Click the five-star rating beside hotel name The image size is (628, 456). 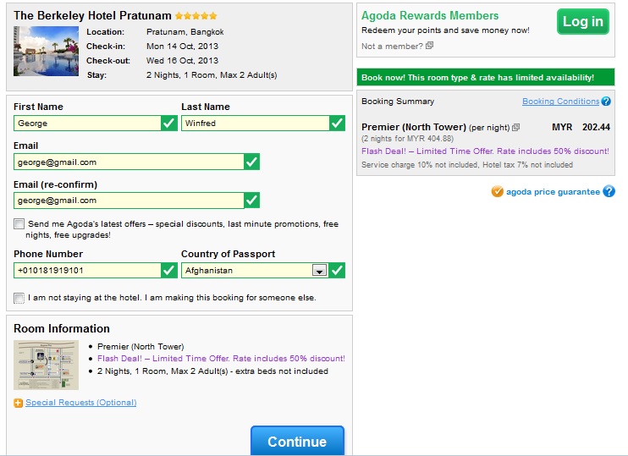click(x=196, y=16)
